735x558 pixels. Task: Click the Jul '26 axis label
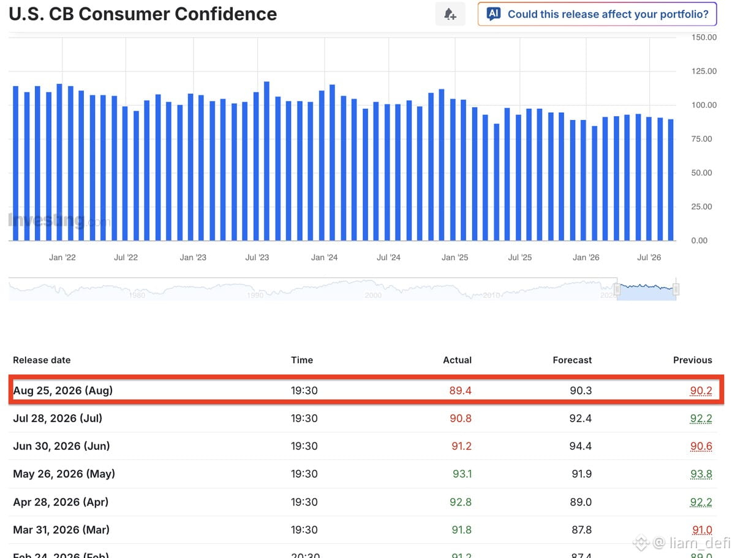pos(649,258)
